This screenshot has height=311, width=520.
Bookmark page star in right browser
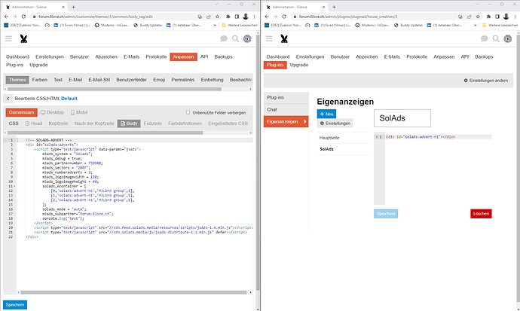coord(478,17)
